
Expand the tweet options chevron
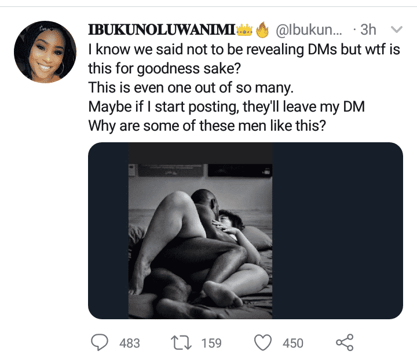(x=397, y=29)
